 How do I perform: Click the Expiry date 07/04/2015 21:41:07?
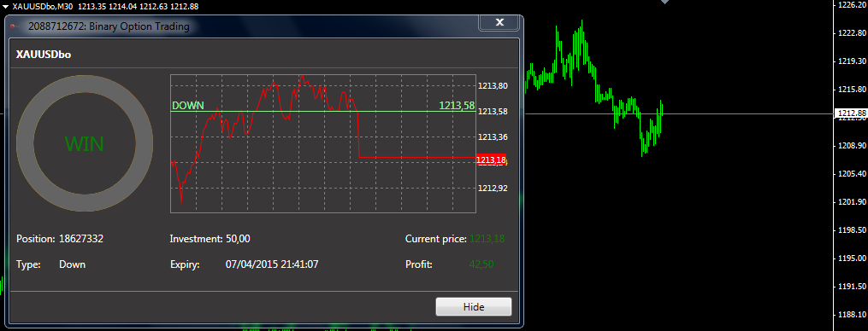click(x=272, y=264)
